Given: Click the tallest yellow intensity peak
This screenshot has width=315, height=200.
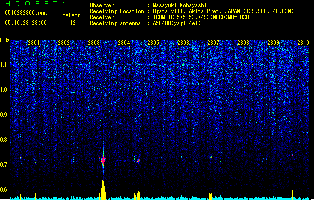Looking at the screenshot, I should point(103,190).
